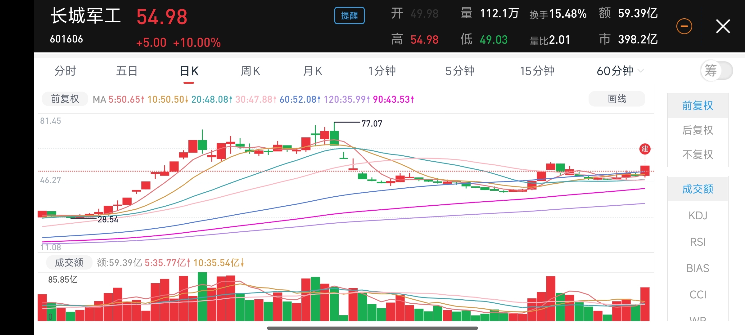
Task: Open 月K monthly chart tab
Action: pyautogui.click(x=313, y=71)
